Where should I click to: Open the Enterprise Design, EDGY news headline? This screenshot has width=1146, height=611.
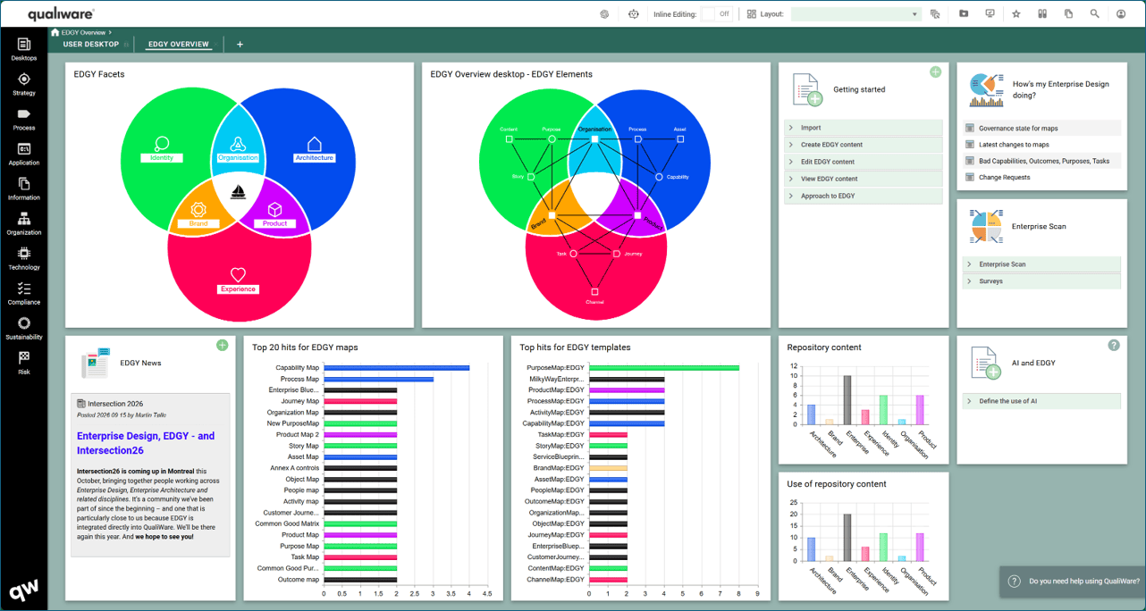coord(146,443)
